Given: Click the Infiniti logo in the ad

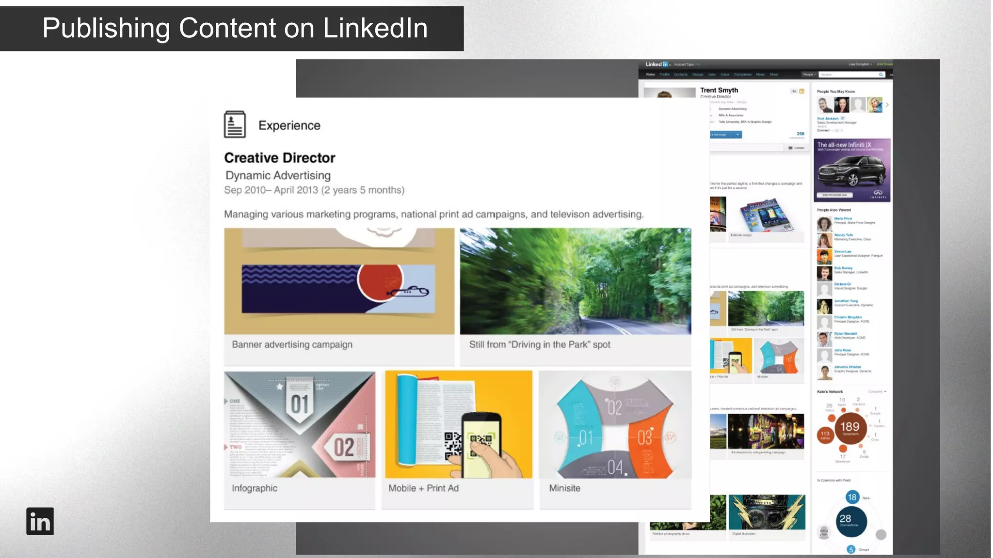Looking at the screenshot, I should click(x=878, y=193).
